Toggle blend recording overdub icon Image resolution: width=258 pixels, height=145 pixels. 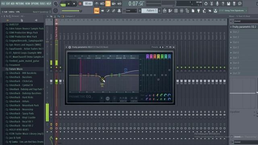(x=114, y=4)
